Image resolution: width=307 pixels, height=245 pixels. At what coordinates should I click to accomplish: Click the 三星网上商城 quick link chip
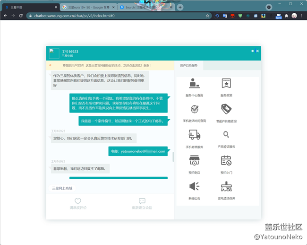[x=62, y=188]
